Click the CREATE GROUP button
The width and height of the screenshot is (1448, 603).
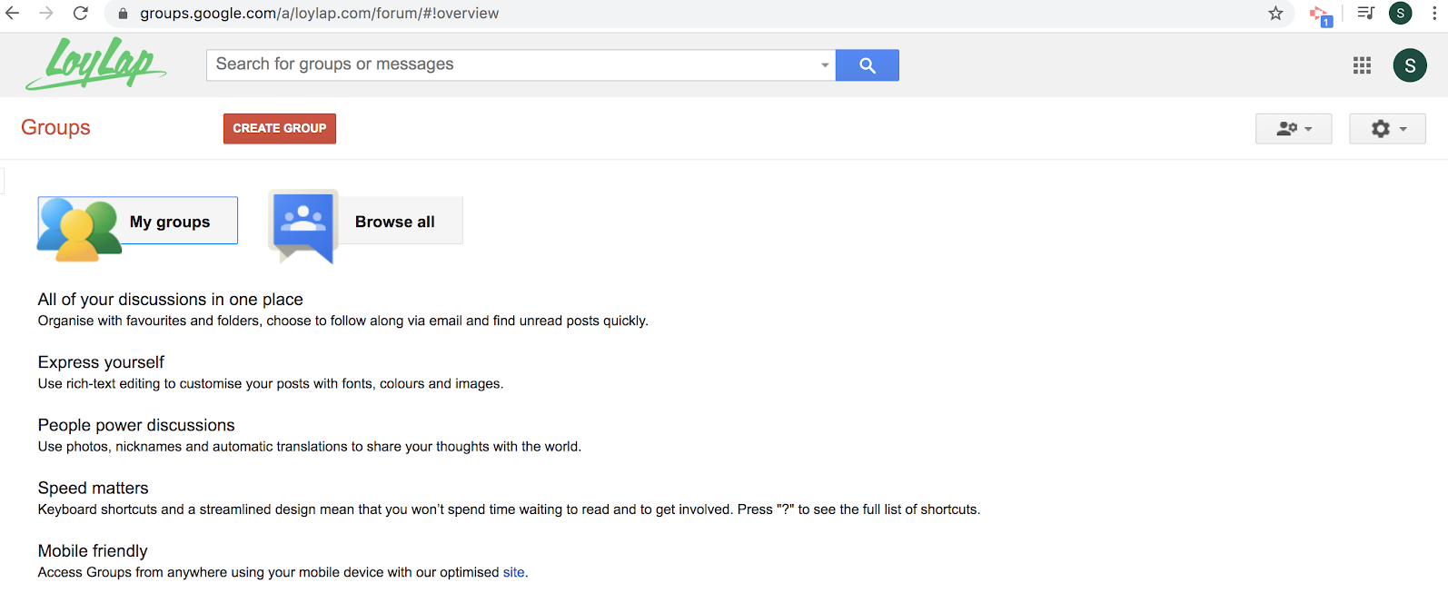pyautogui.click(x=280, y=129)
